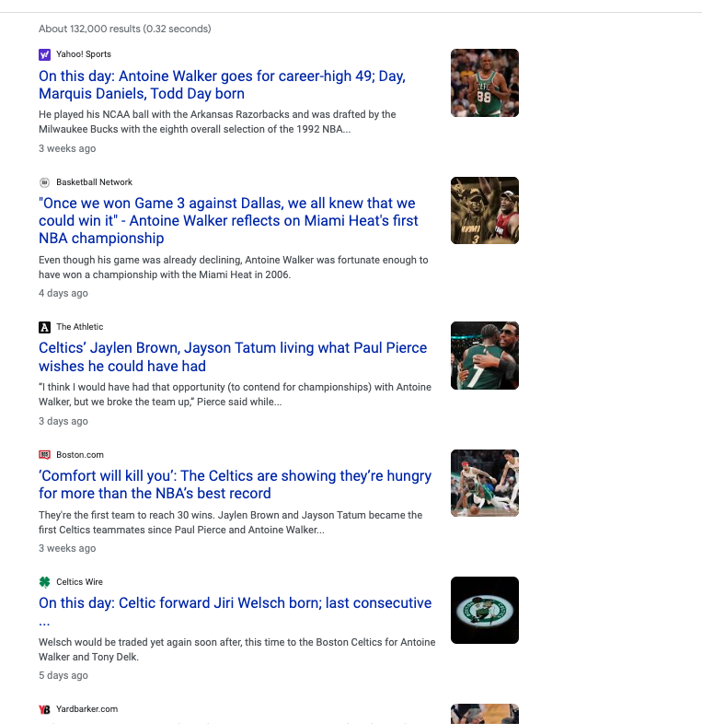Click The Athletic source name
Image resolution: width=702 pixels, height=724 pixels.
click(x=80, y=327)
